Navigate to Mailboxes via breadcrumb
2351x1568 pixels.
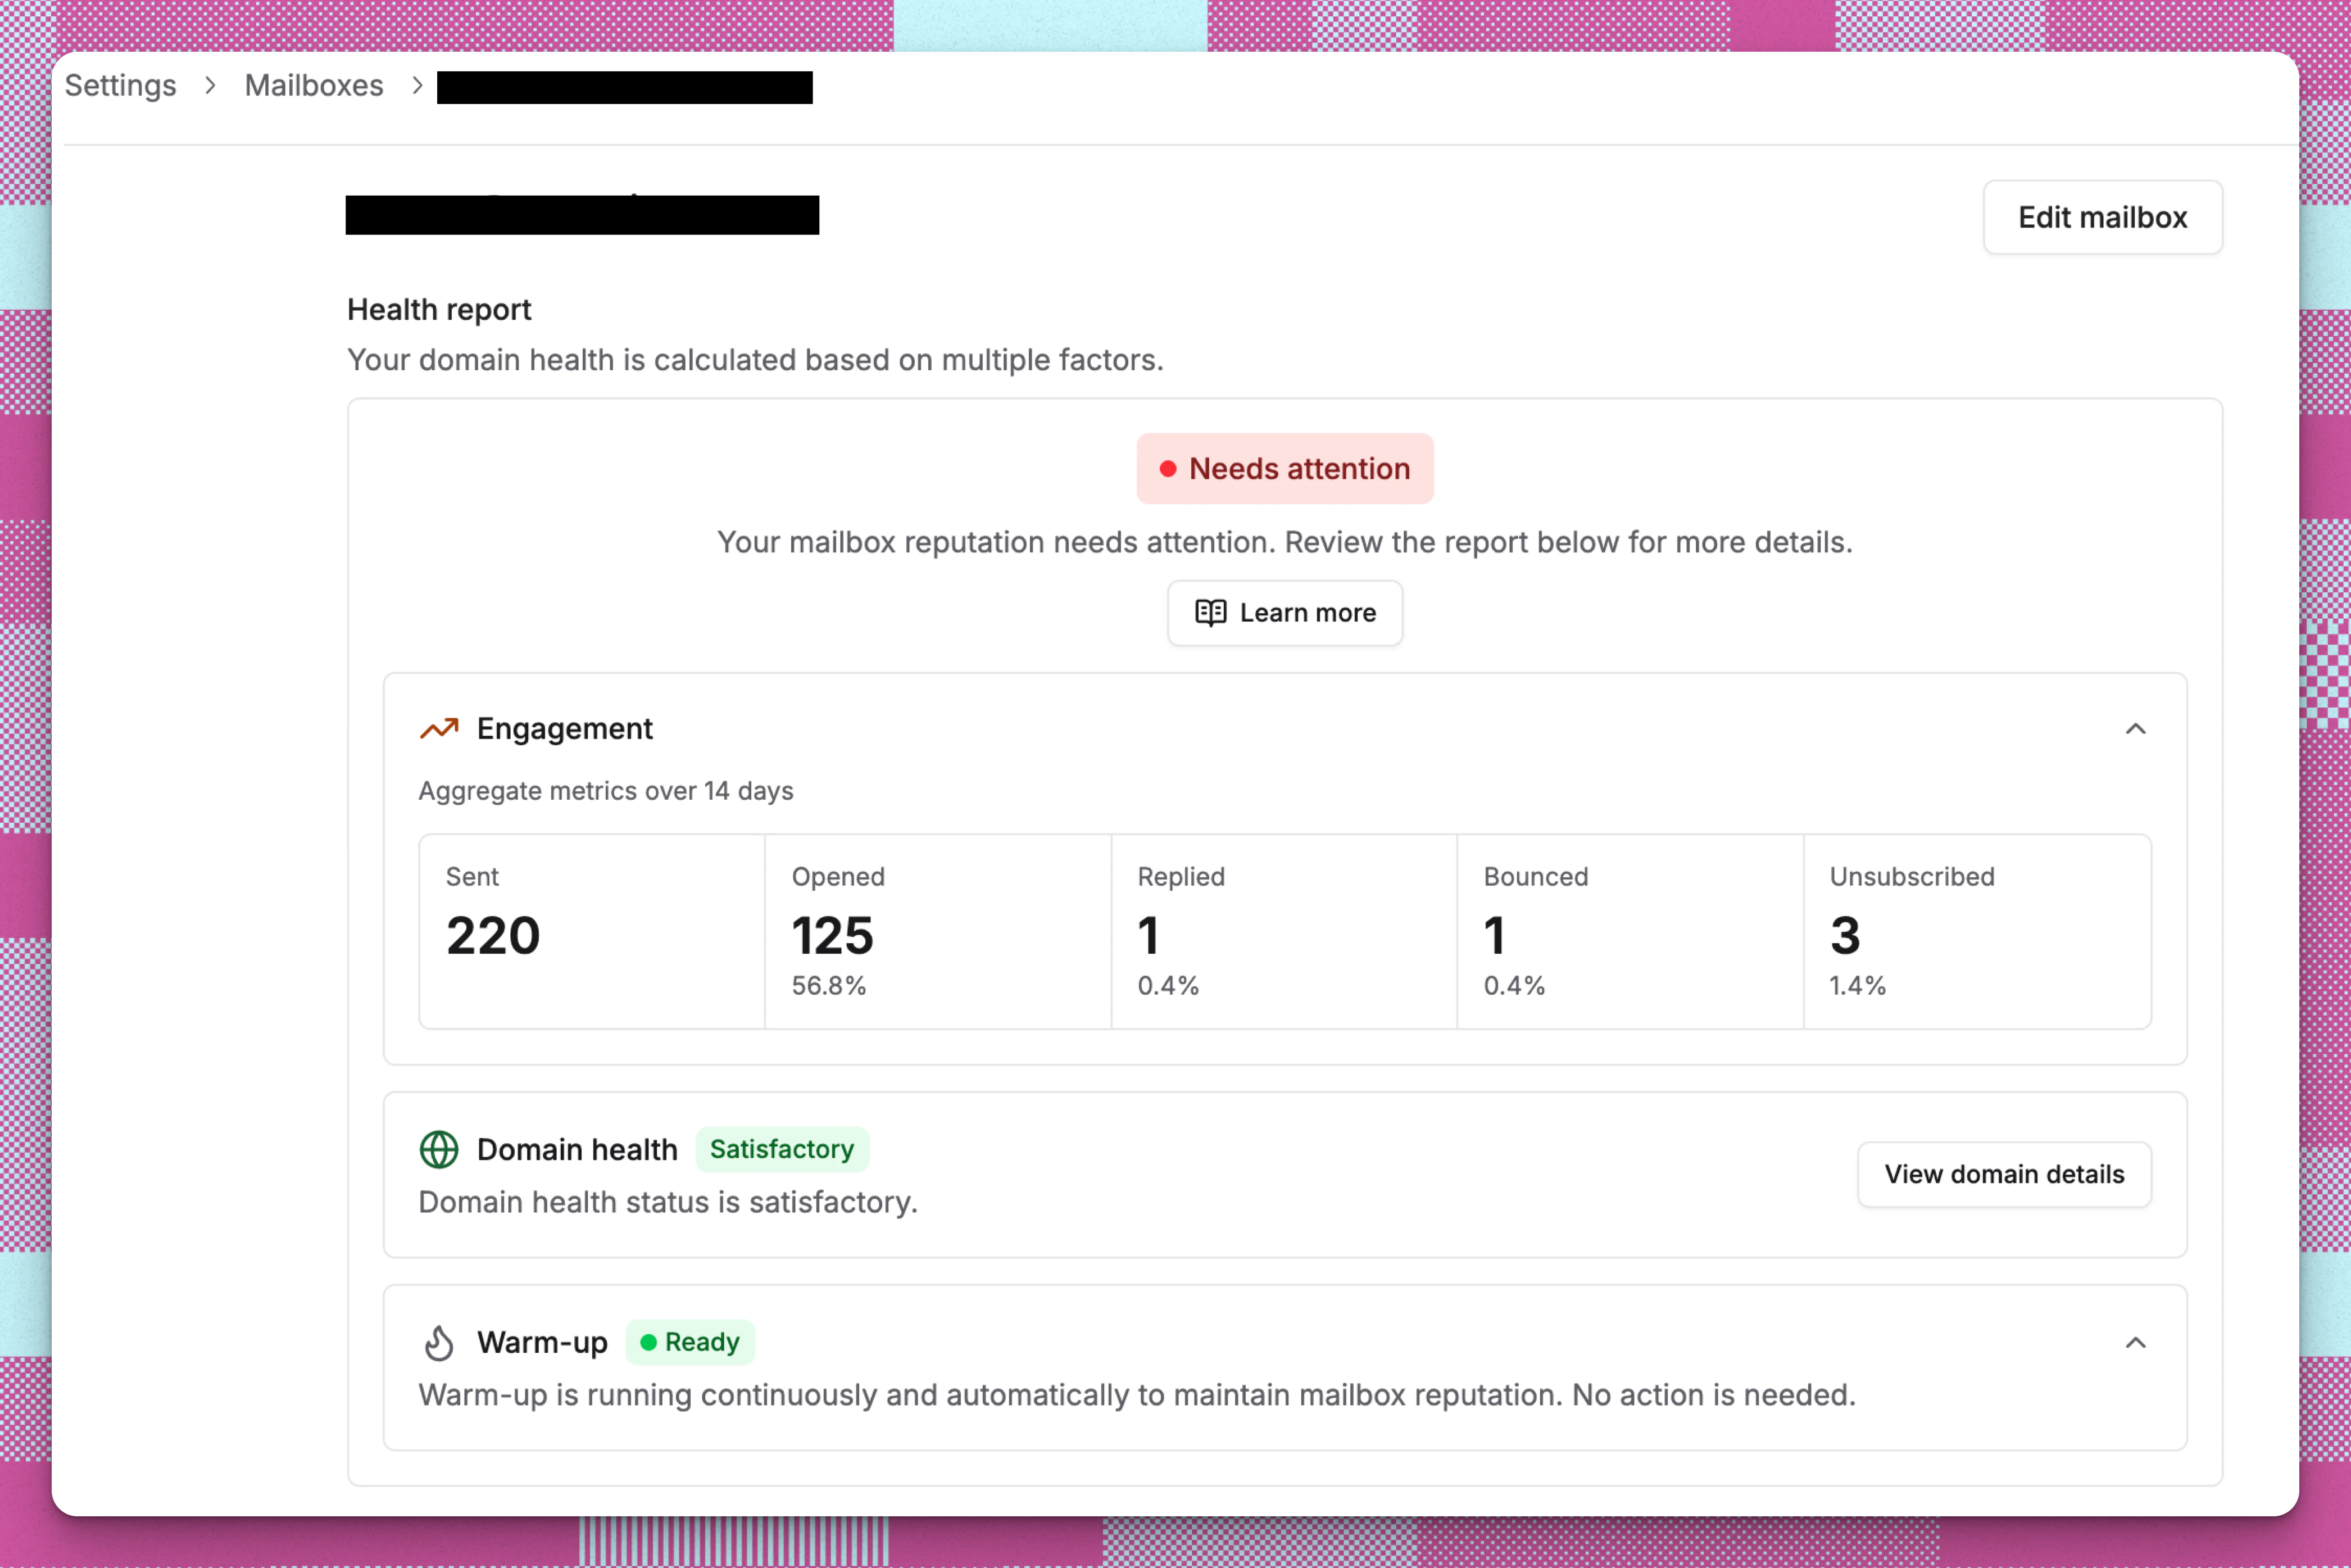(313, 86)
